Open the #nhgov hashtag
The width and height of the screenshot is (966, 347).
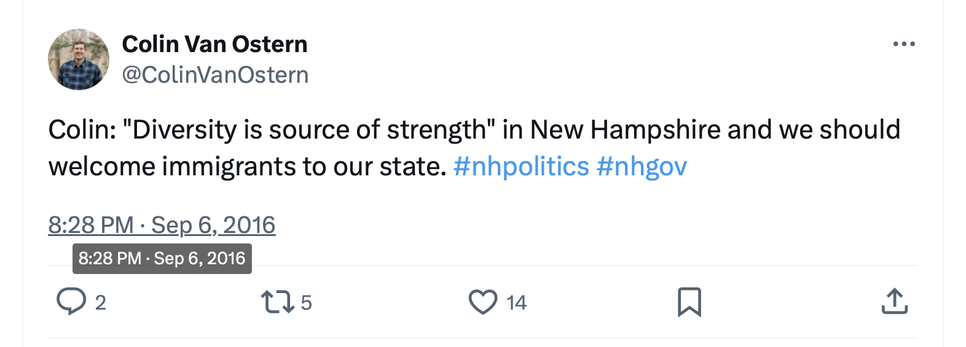click(642, 166)
